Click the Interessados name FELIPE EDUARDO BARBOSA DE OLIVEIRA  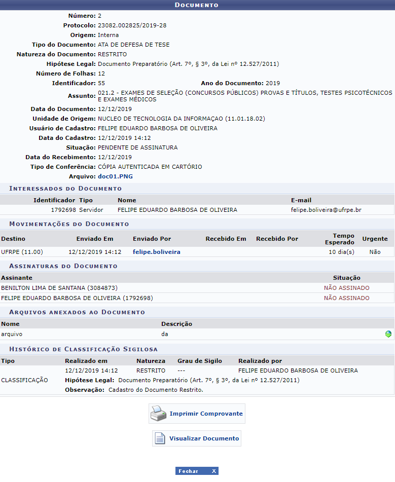click(x=177, y=210)
